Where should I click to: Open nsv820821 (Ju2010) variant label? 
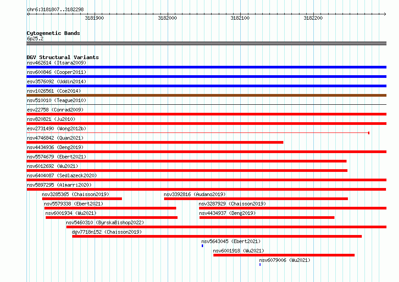[51, 119]
